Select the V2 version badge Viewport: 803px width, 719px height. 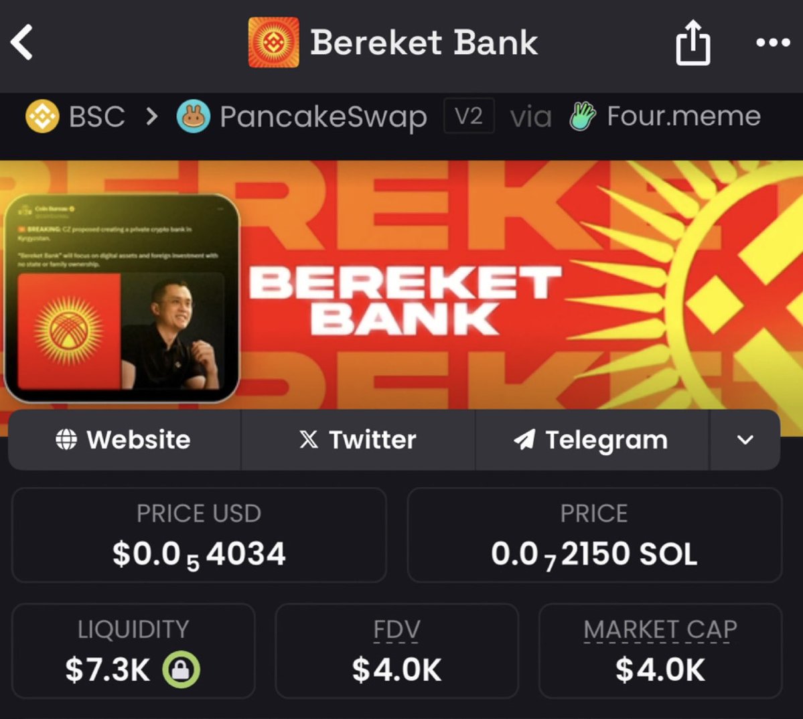pyautogui.click(x=469, y=116)
